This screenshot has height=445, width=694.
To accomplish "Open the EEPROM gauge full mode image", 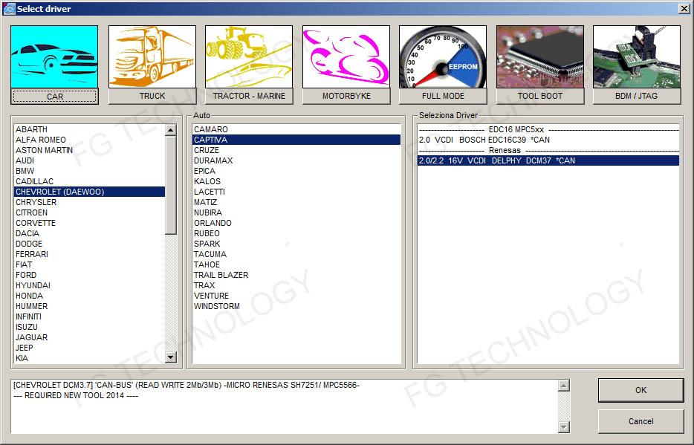I will click(443, 56).
